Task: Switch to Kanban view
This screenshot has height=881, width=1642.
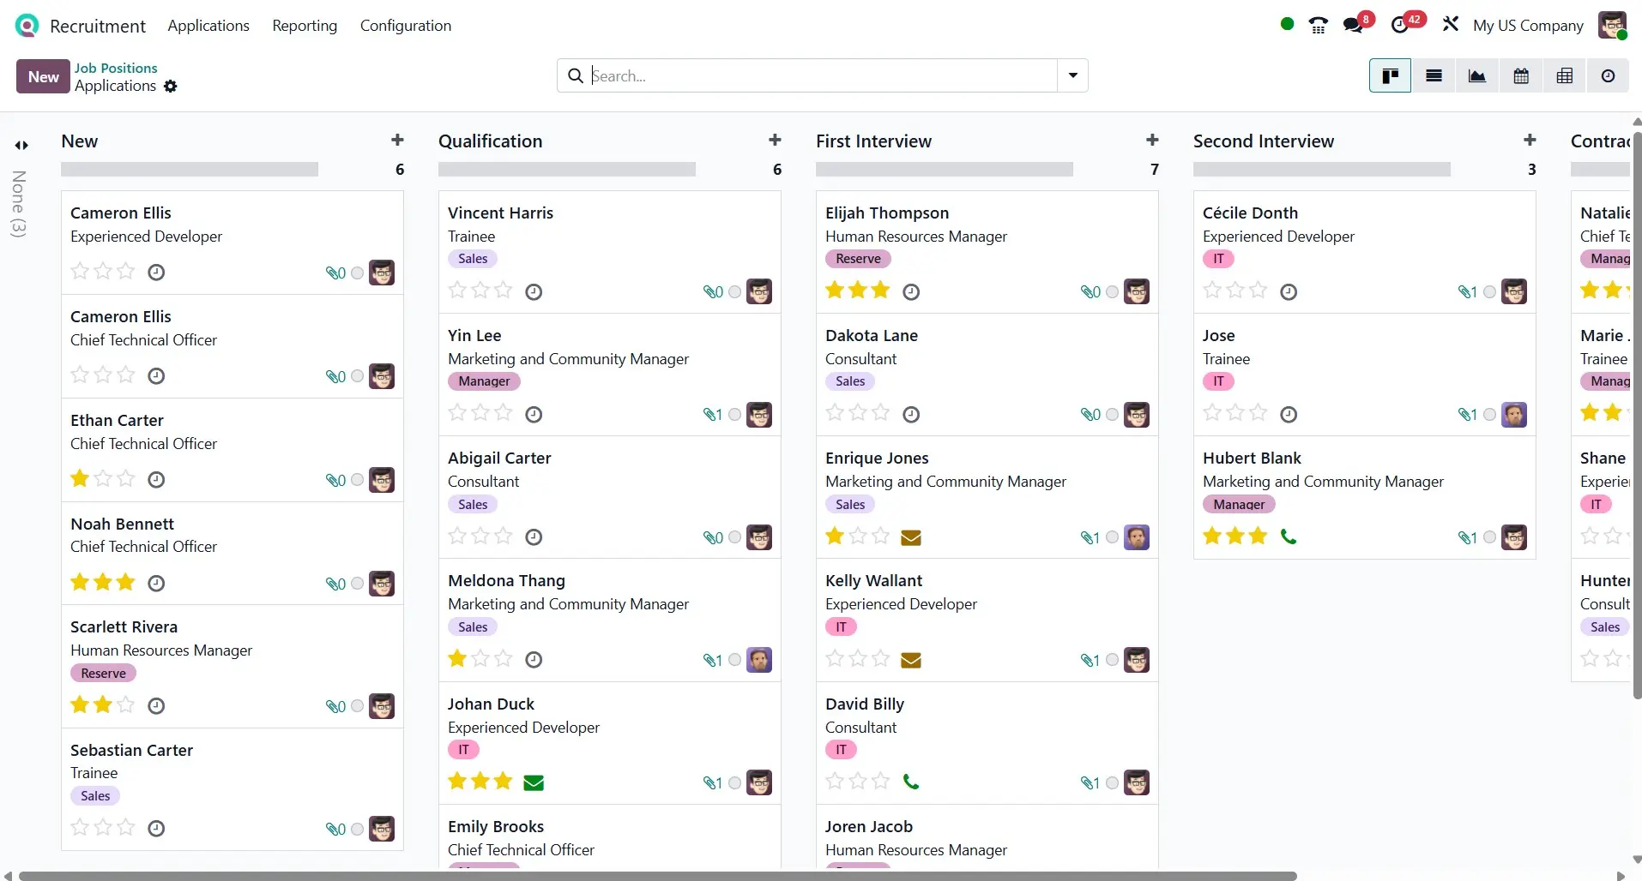Action: pos(1390,76)
